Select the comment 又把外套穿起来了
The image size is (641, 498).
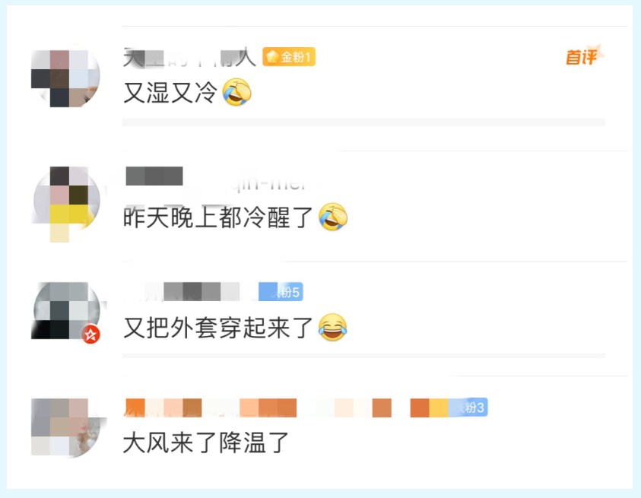[218, 328]
